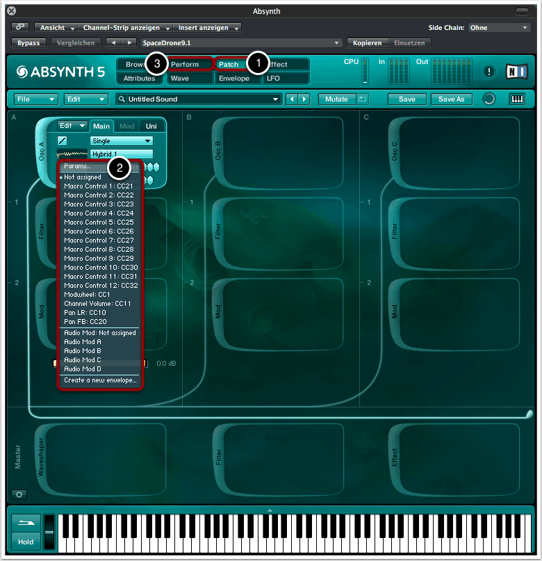Open the File menu dropdown
542x561 pixels.
pos(35,99)
